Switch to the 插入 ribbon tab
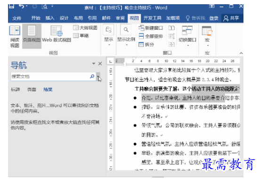Image resolution: width=259 pixels, height=179 pixels. point(50,18)
